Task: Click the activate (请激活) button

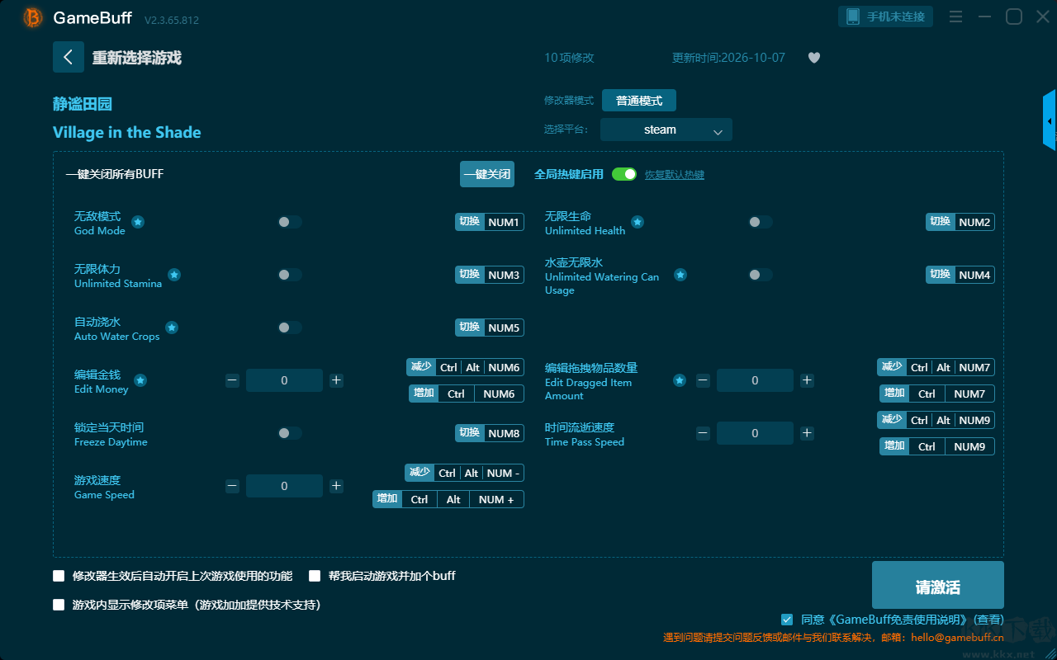Action: point(938,585)
